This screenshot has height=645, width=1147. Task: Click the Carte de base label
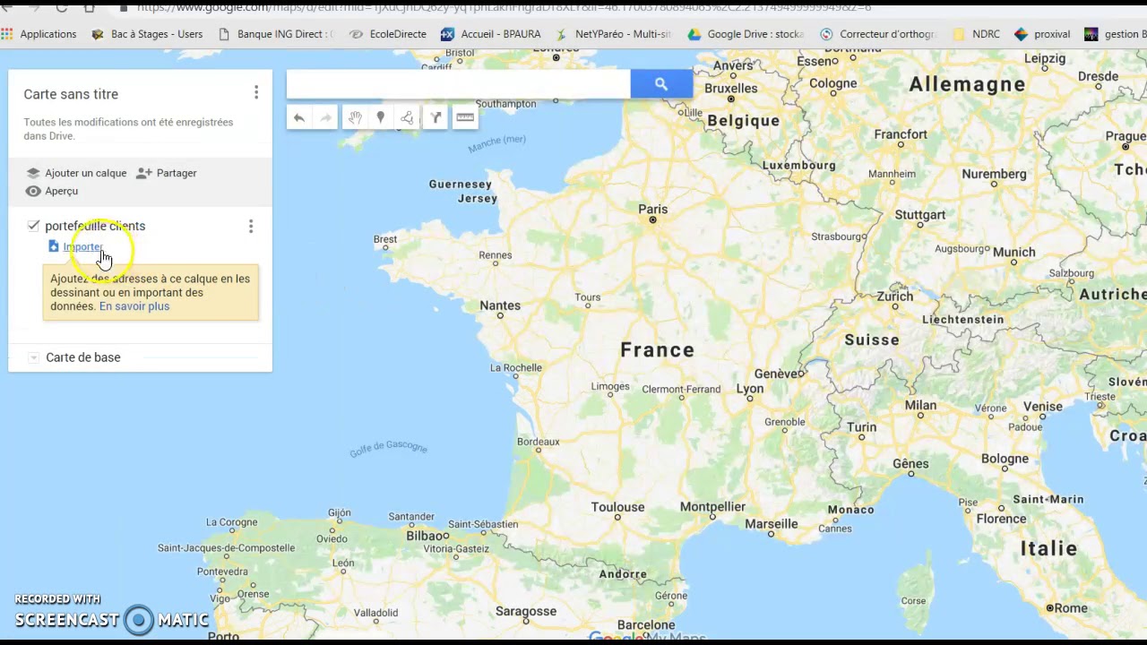[82, 357]
